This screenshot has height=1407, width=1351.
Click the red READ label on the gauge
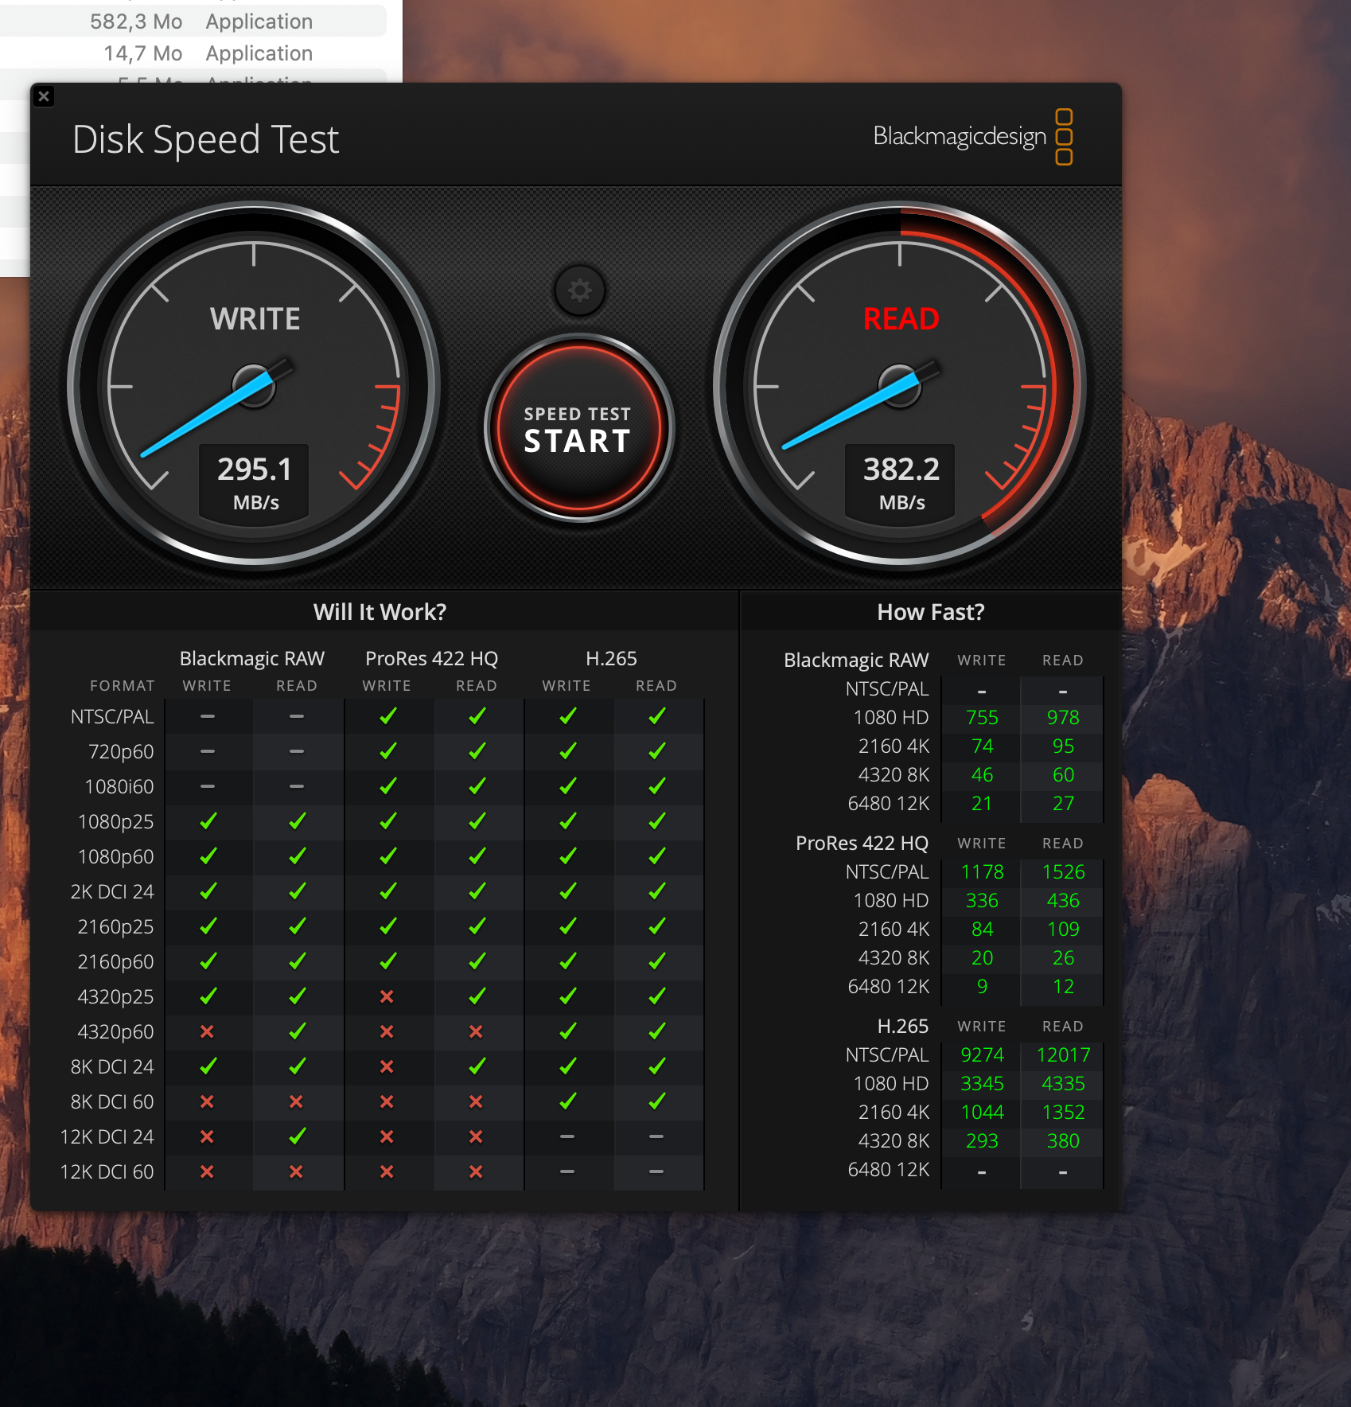901,319
